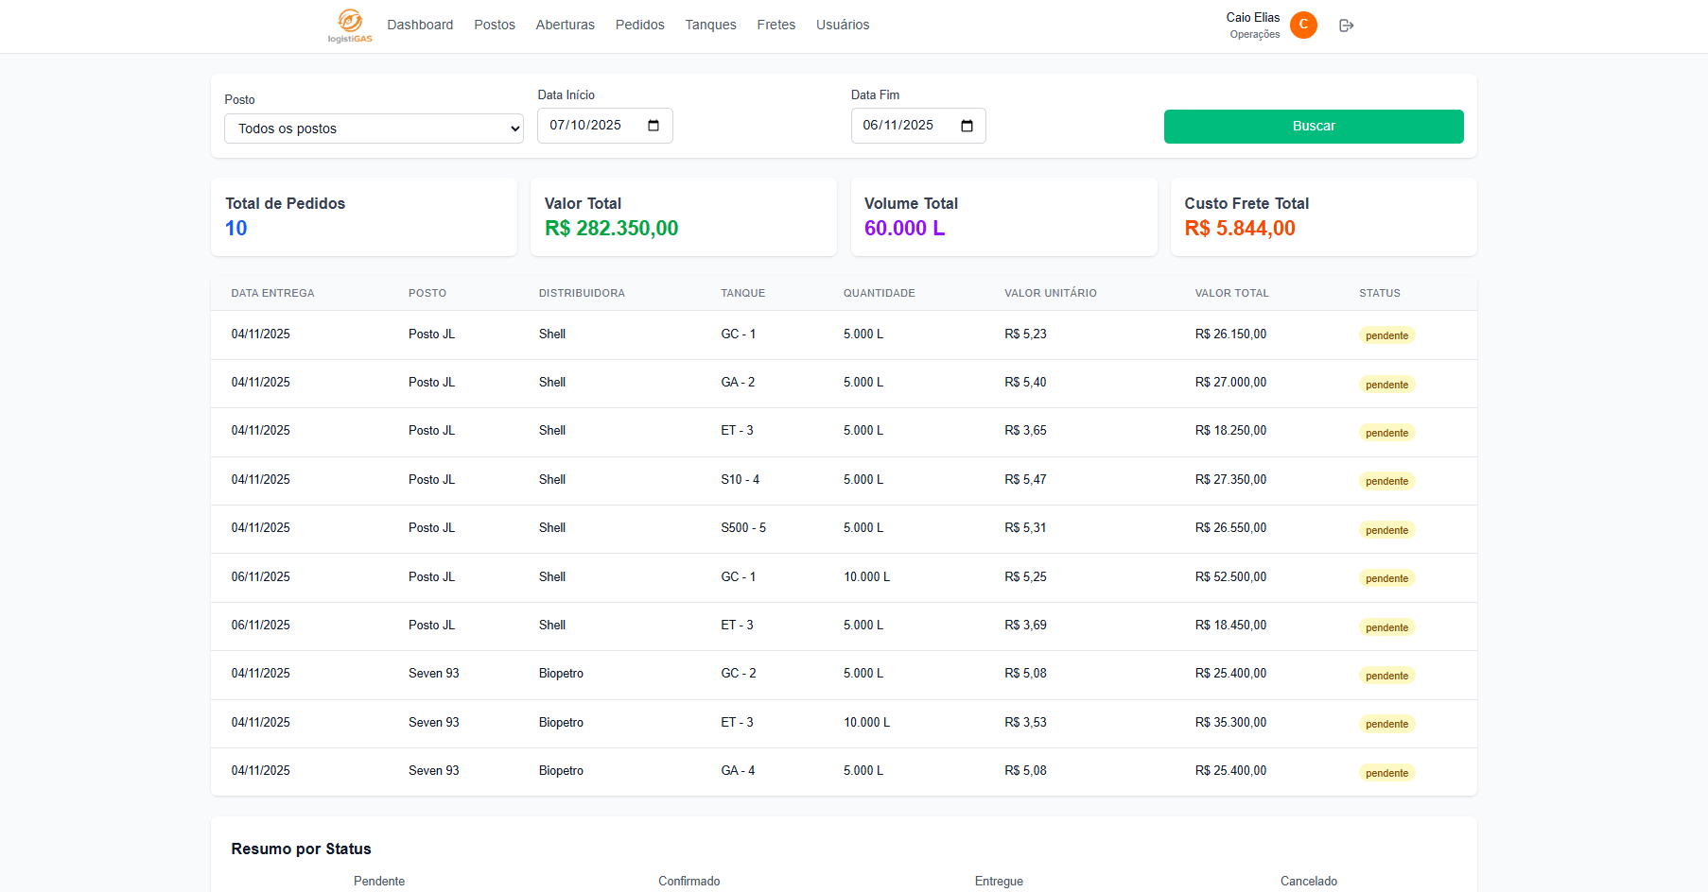Go to Usuários page
This screenshot has height=892, width=1708.
tap(843, 25)
